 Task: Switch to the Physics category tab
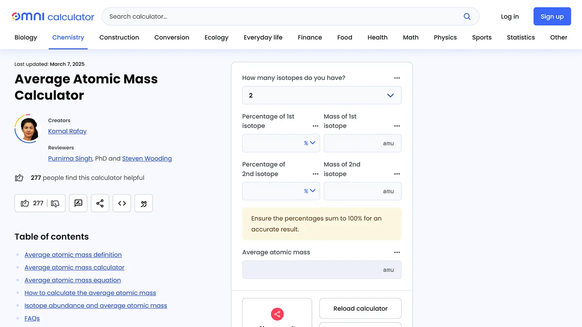(445, 37)
